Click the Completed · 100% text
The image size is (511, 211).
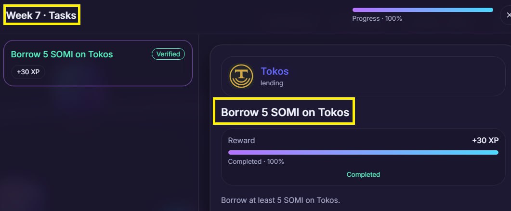pos(256,162)
